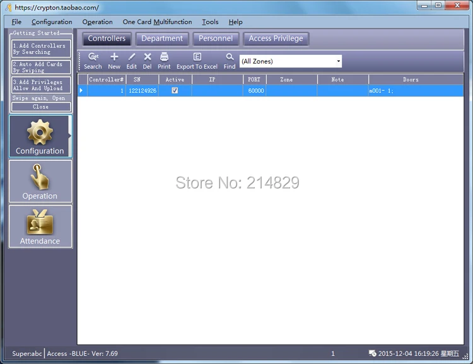473x364 pixels.
Task: Maximize the application window
Action: [x=438, y=6]
